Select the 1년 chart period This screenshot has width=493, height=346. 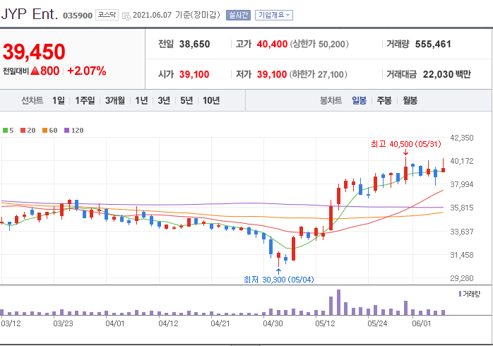click(141, 100)
